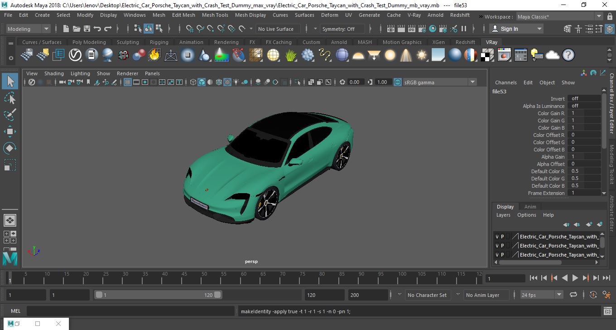Toggle textured display in viewport
The width and height of the screenshot is (616, 330).
tap(228, 82)
